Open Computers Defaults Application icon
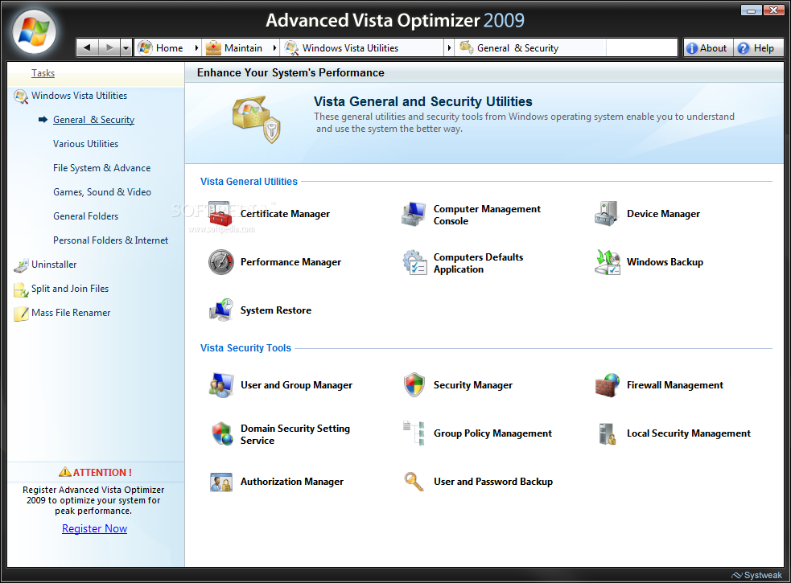Viewport: 791px width, 583px height. click(414, 262)
